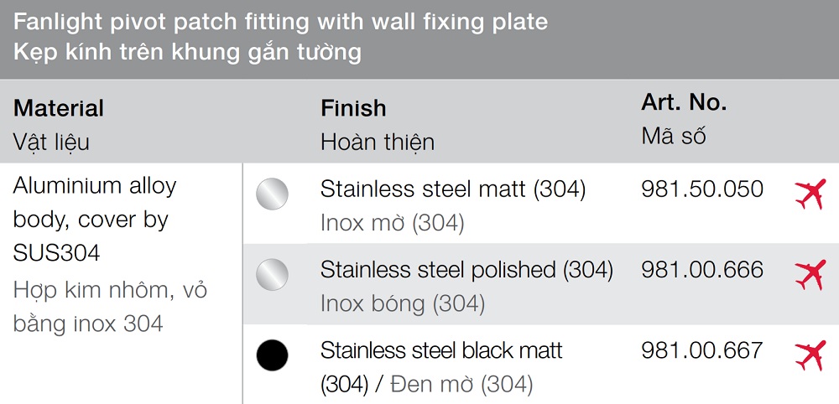The width and height of the screenshot is (839, 404).
Task: Click the "Stainless steel matt (304)" label
Action: [452, 189]
